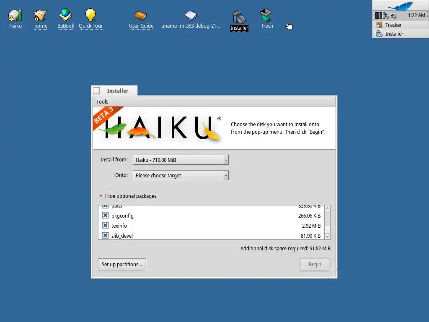Click the volume control tray icon
Image resolution: width=429 pixels, height=322 pixels.
394,16
